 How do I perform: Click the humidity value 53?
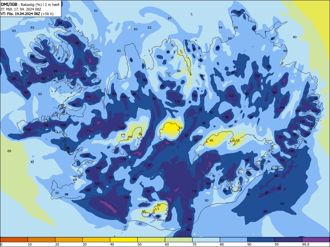pyautogui.click(x=238, y=141)
